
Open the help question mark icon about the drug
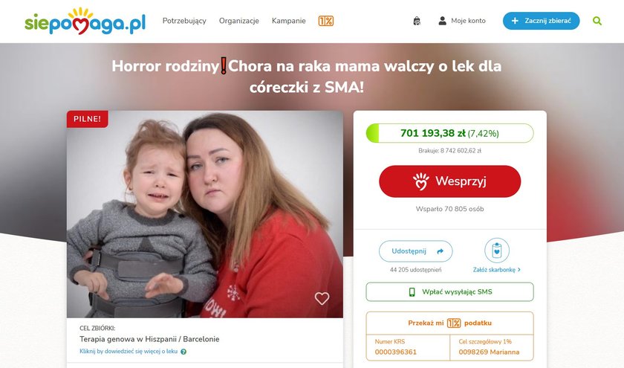coord(183,352)
